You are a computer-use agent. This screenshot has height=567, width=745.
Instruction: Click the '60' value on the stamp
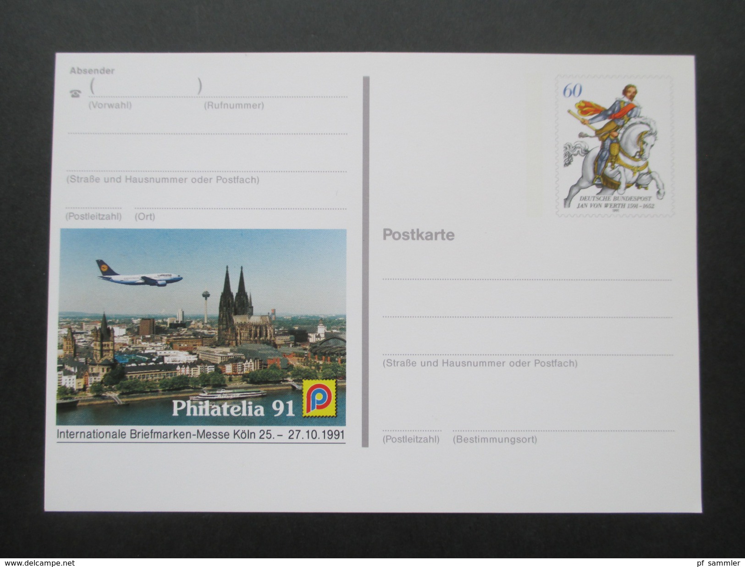pos(572,90)
